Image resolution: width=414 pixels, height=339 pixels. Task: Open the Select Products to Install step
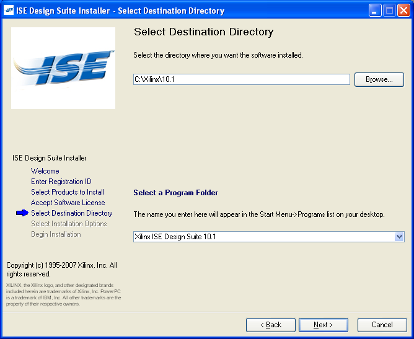[68, 192]
